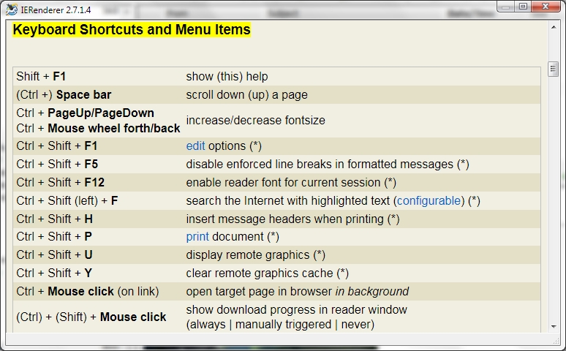This screenshot has width=566, height=351.
Task: Click the italic 'in background' text
Action: coord(373,292)
